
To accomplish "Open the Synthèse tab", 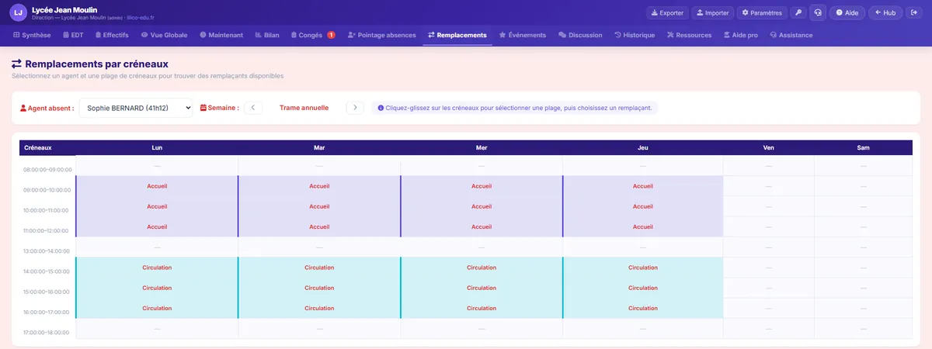I will 32,35.
